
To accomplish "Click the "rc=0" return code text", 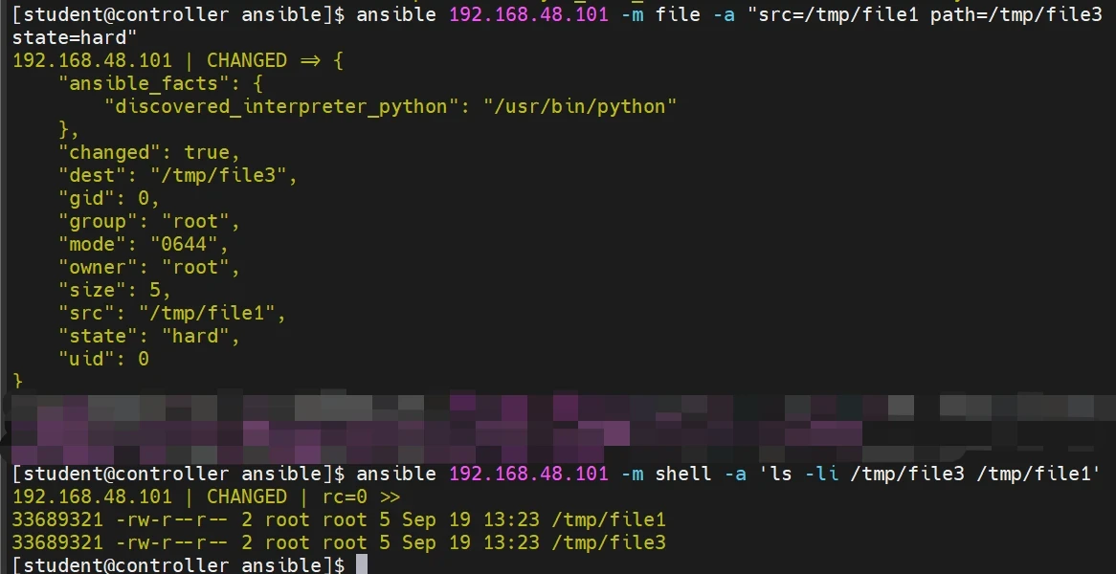I will pos(346,497).
